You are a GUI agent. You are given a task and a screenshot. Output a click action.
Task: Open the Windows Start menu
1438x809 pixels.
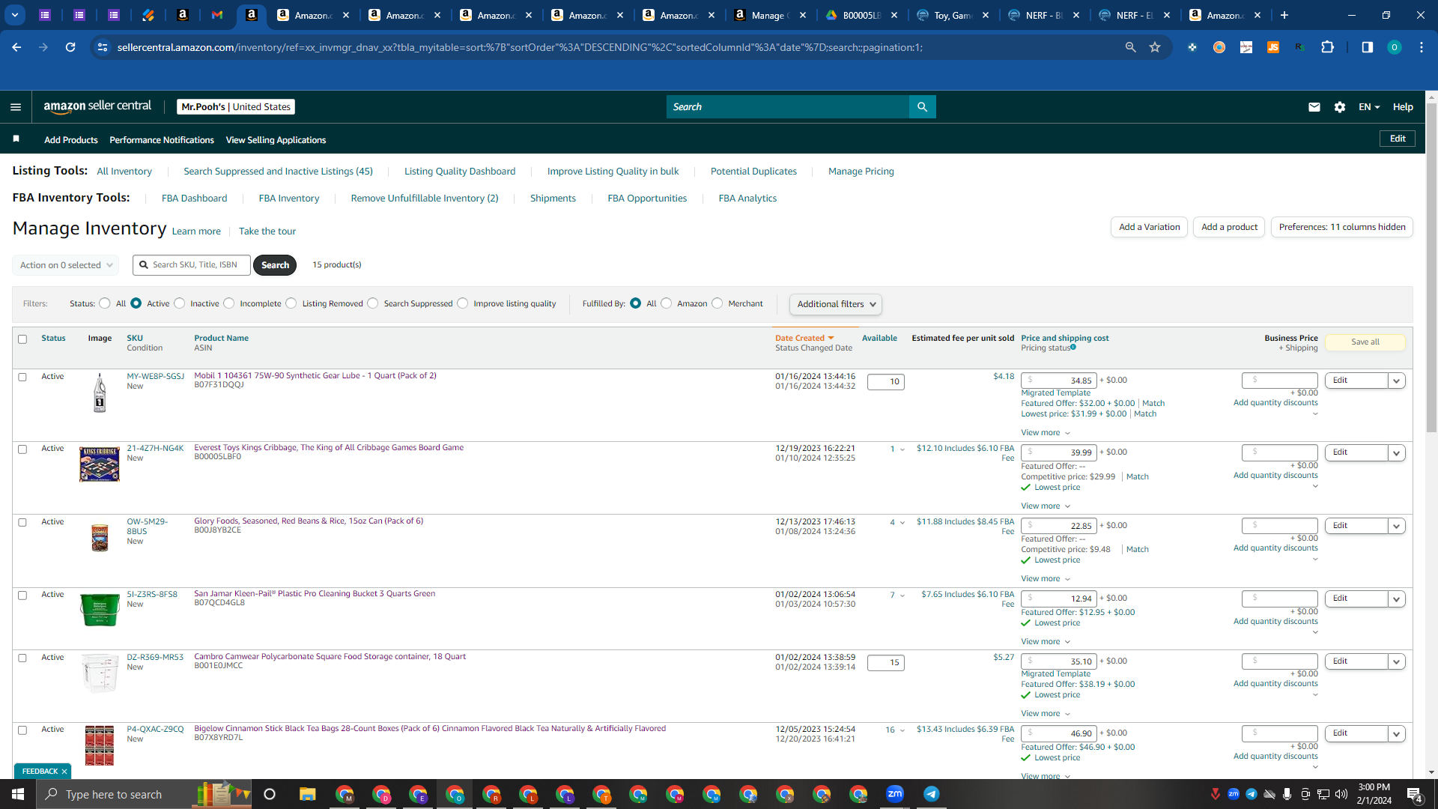(x=18, y=794)
